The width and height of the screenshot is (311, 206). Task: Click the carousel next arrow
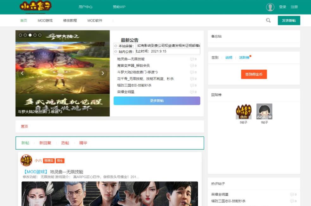103,73
